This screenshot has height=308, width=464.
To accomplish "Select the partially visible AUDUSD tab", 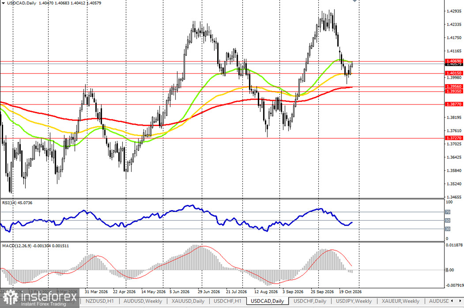I will coord(438,301).
